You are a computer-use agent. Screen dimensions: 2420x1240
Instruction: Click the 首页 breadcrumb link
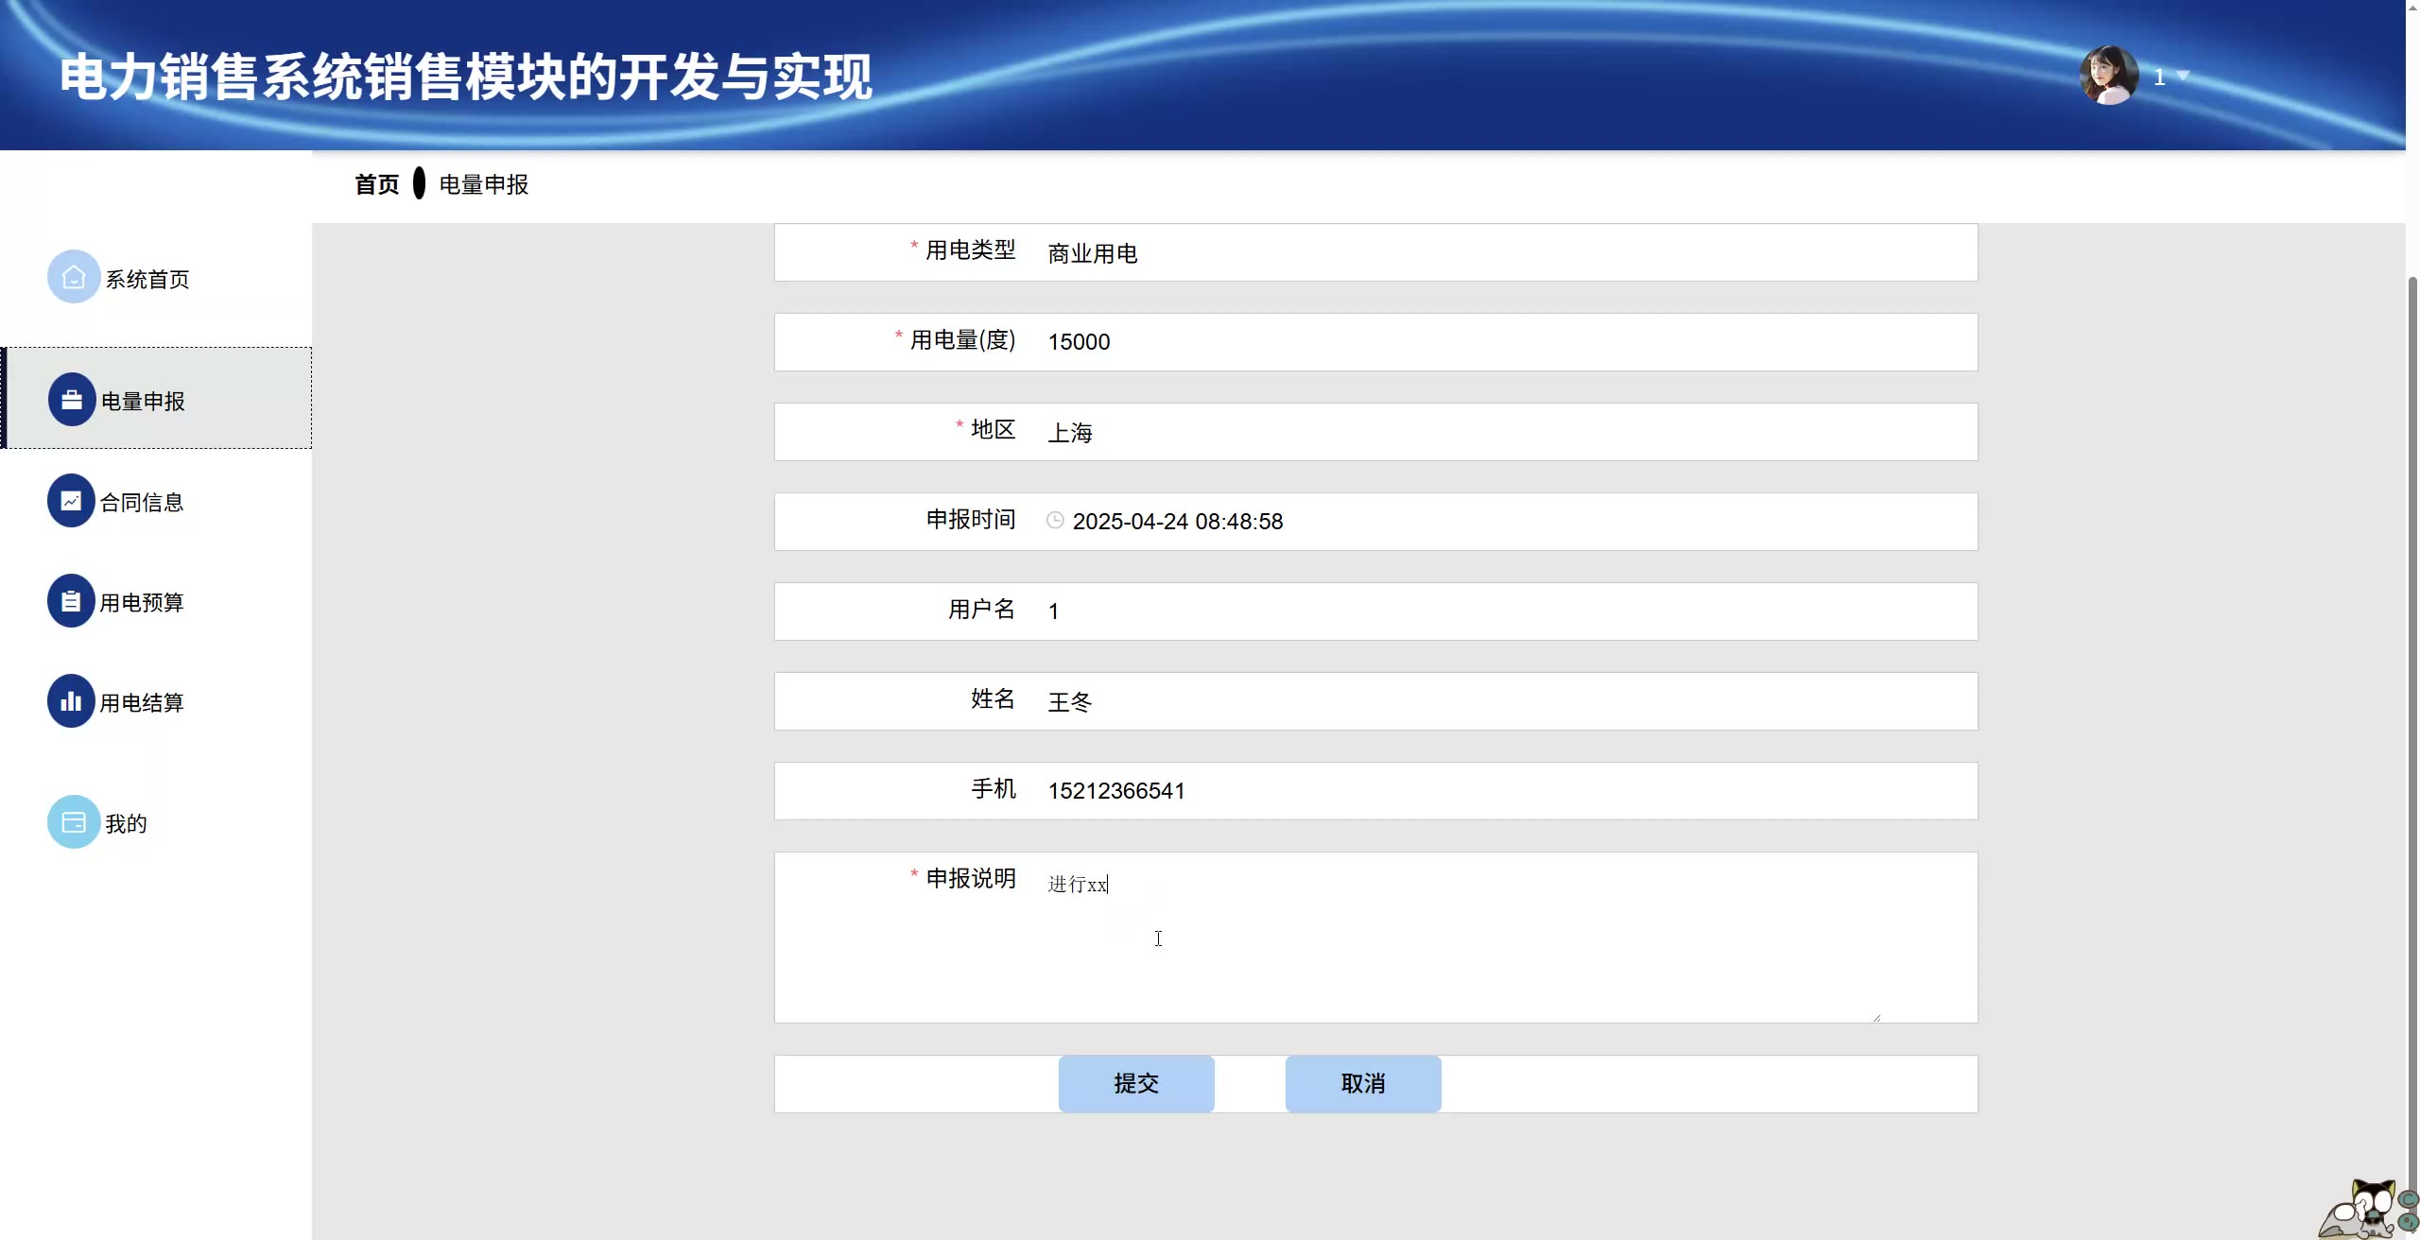click(x=376, y=185)
